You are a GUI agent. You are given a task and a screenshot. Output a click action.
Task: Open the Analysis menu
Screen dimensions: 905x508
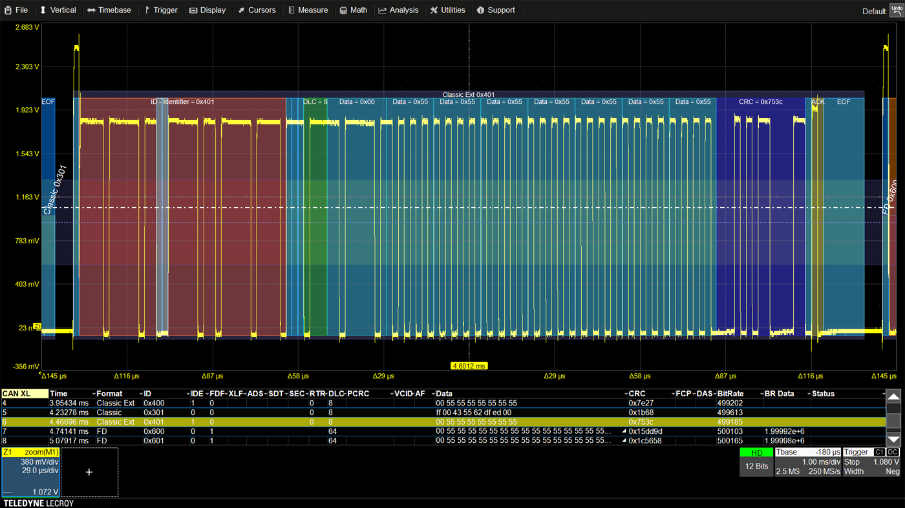tap(398, 10)
